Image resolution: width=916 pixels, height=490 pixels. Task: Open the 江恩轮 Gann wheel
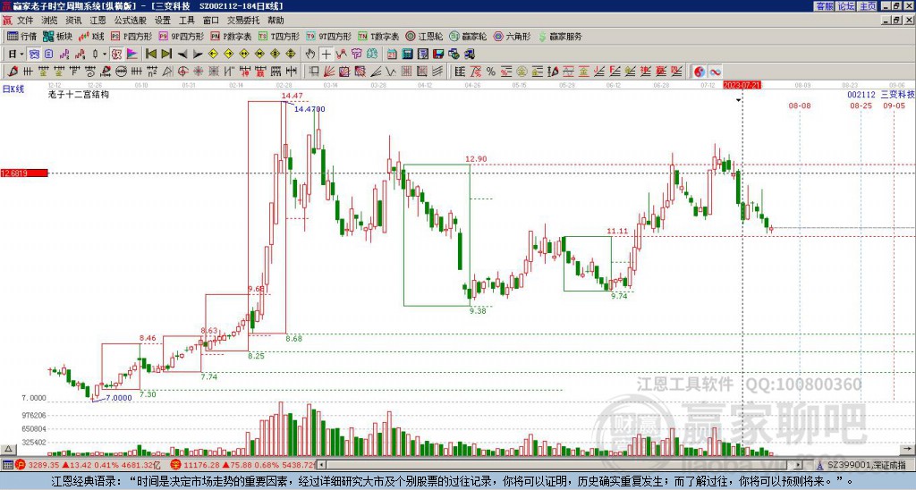[x=424, y=36]
